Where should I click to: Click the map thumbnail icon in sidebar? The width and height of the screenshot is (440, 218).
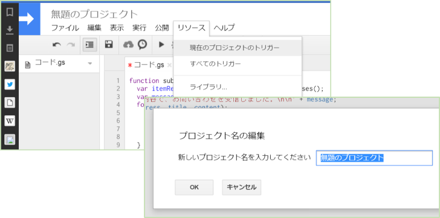(x=10, y=66)
